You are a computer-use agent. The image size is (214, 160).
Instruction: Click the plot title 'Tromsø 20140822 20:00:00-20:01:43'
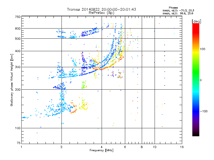101,9
